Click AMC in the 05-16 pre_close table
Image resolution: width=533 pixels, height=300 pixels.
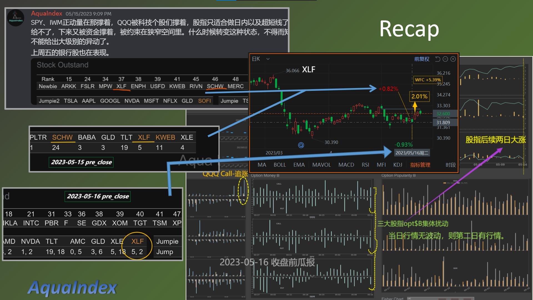(x=77, y=241)
